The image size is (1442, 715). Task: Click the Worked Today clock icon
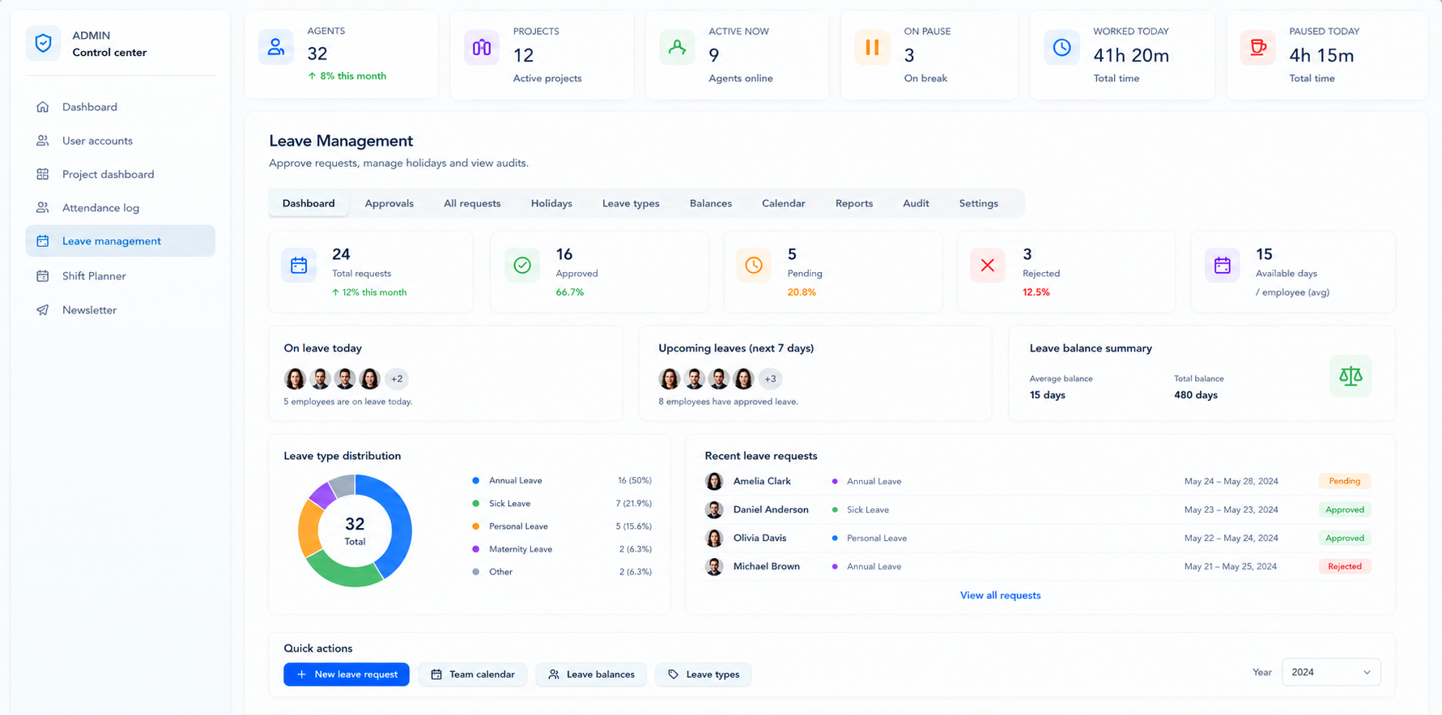pyautogui.click(x=1061, y=47)
